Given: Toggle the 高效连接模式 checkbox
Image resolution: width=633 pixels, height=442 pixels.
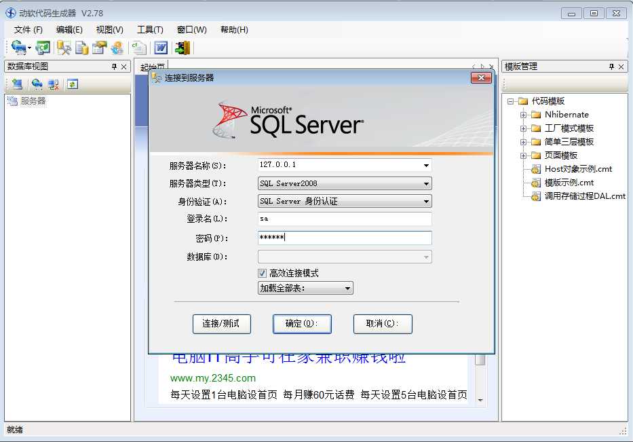Looking at the screenshot, I should 262,274.
